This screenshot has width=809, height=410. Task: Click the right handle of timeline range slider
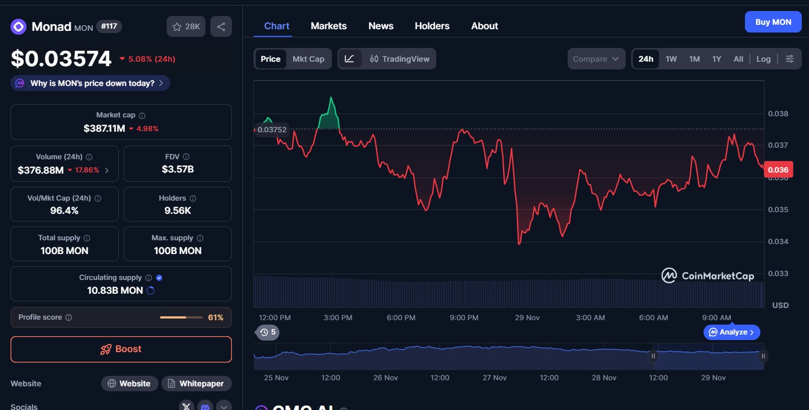tap(763, 356)
